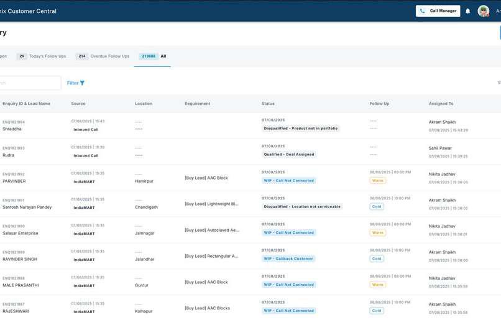Image resolution: width=501 pixels, height=320 pixels.
Task: Click the Qualified - Deal Assigned status badge
Action: pos(289,155)
